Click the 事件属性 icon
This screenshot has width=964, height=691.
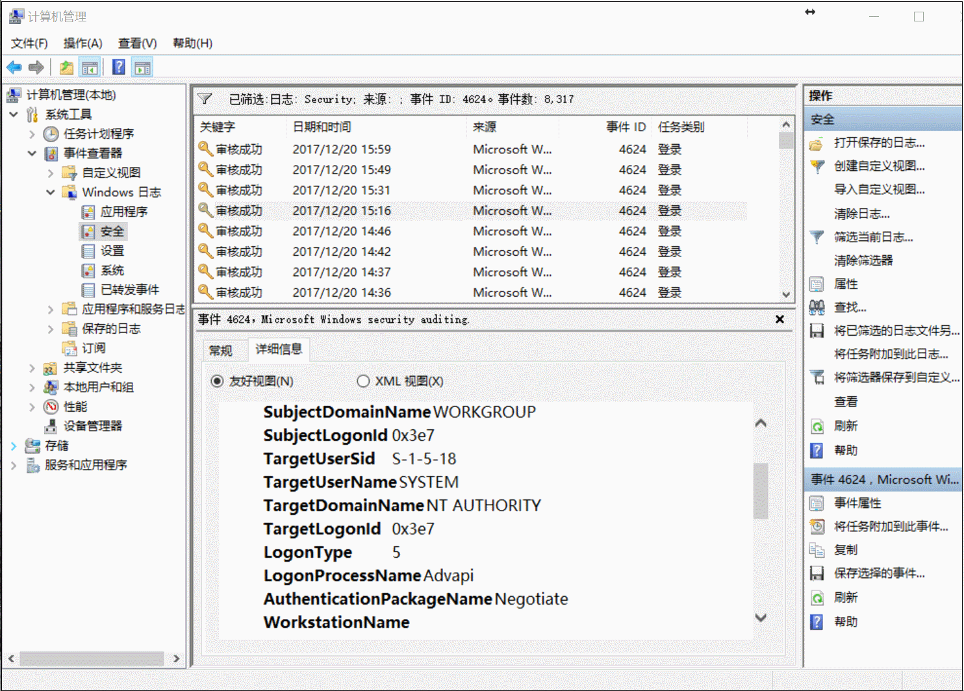point(817,503)
